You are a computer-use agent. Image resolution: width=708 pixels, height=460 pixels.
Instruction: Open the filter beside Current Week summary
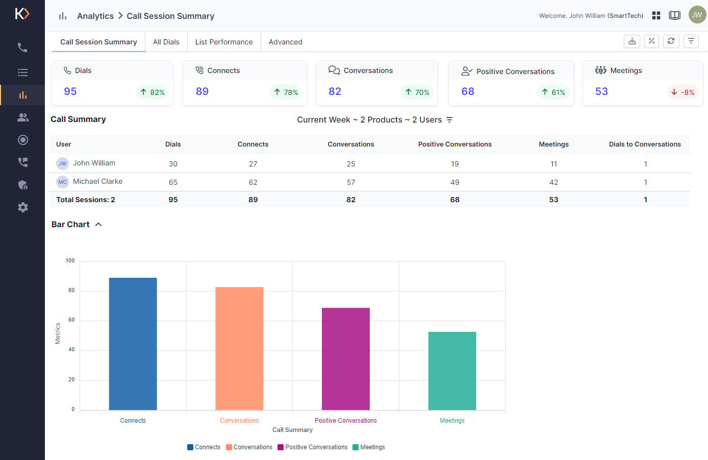coord(449,119)
